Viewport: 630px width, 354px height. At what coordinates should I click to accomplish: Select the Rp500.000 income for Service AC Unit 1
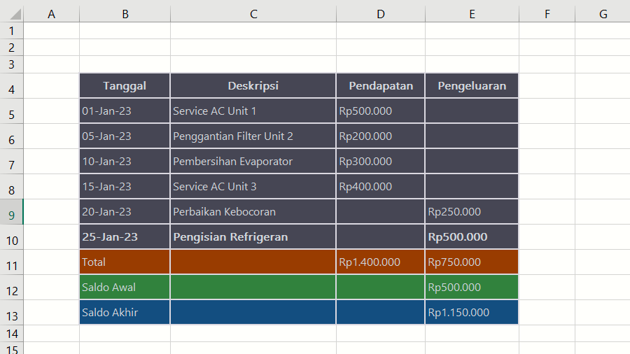click(x=381, y=111)
